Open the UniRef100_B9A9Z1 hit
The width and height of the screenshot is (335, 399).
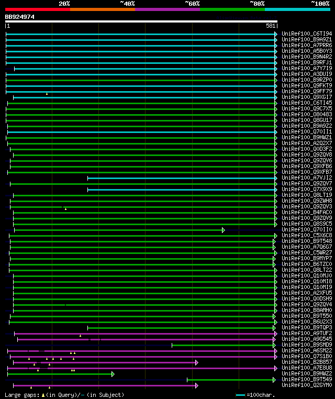click(307, 40)
